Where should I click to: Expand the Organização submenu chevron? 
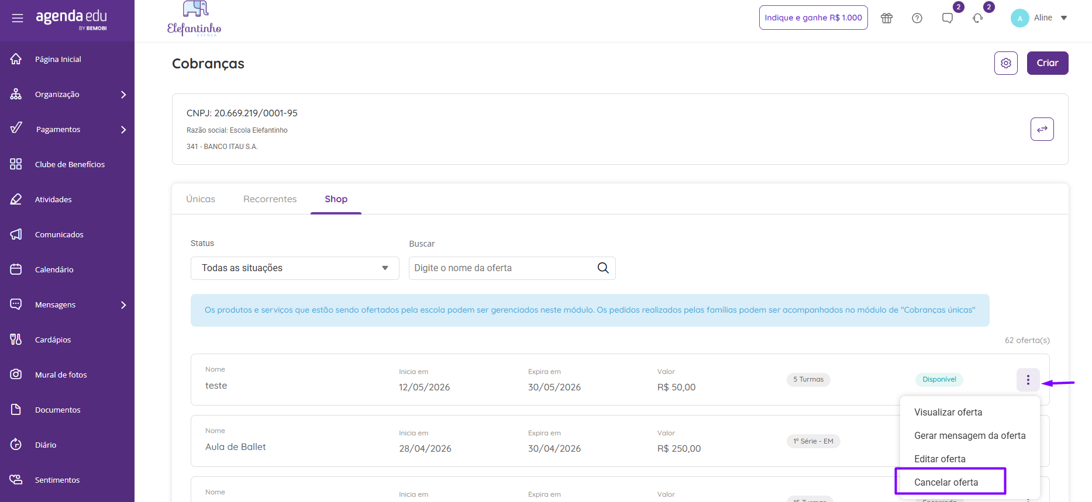click(123, 95)
